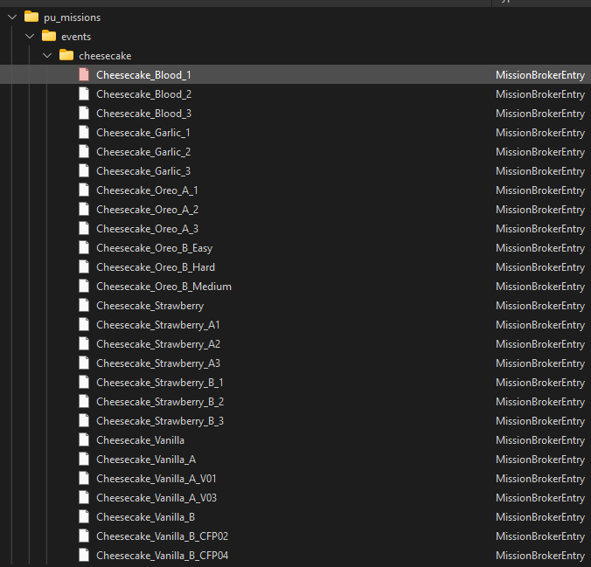The image size is (591, 567).
Task: Click the file icon beside plain Cheesecake_Strawberry
Action: (x=84, y=305)
